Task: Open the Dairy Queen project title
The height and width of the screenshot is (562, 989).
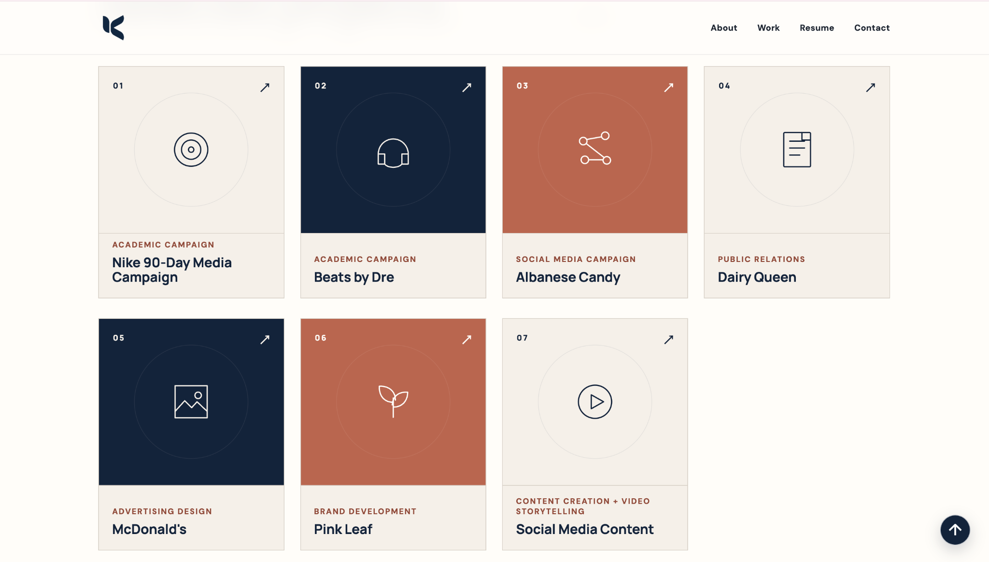Action: 757,277
